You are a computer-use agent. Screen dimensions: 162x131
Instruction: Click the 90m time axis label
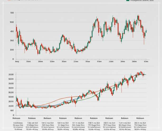(41, 62)
